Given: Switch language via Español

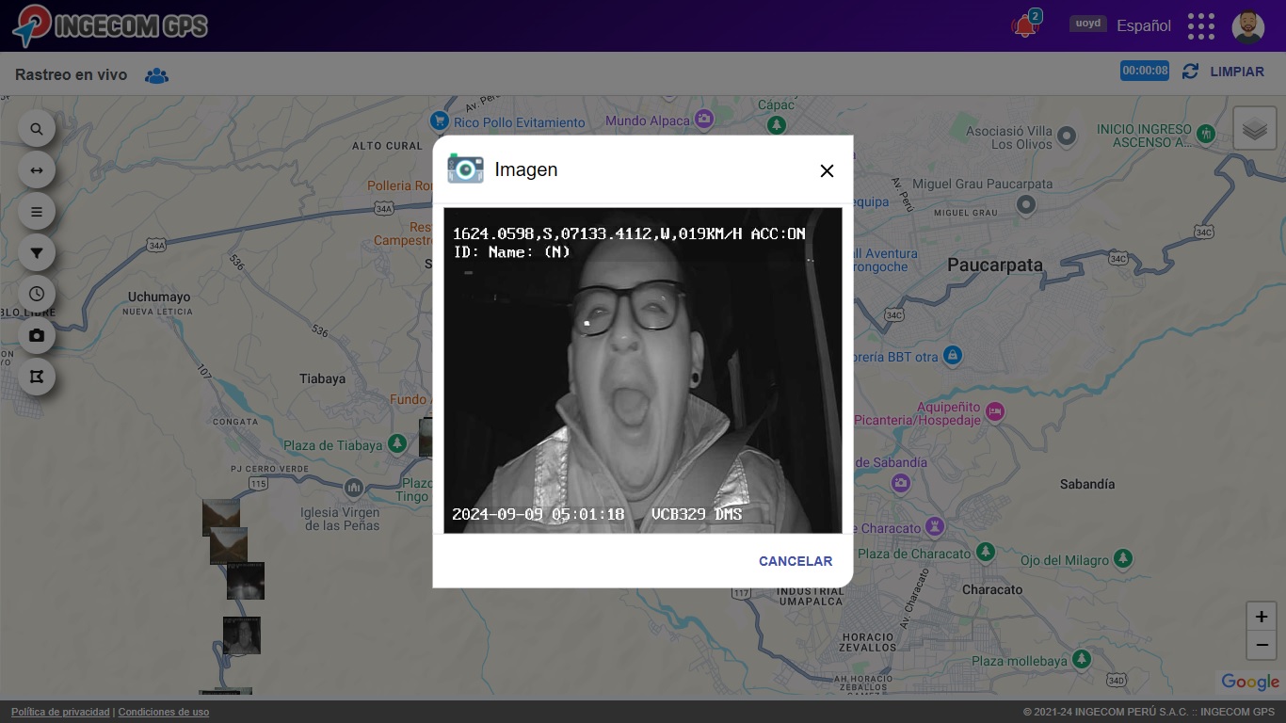Looking at the screenshot, I should pyautogui.click(x=1143, y=26).
